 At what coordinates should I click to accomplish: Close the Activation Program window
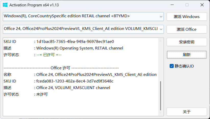click(202, 5)
